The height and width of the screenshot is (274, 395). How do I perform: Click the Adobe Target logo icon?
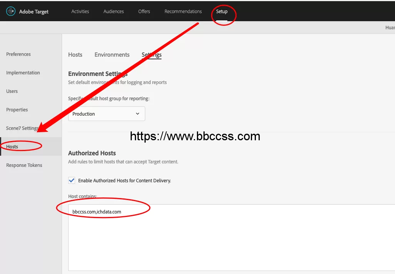(x=10, y=11)
